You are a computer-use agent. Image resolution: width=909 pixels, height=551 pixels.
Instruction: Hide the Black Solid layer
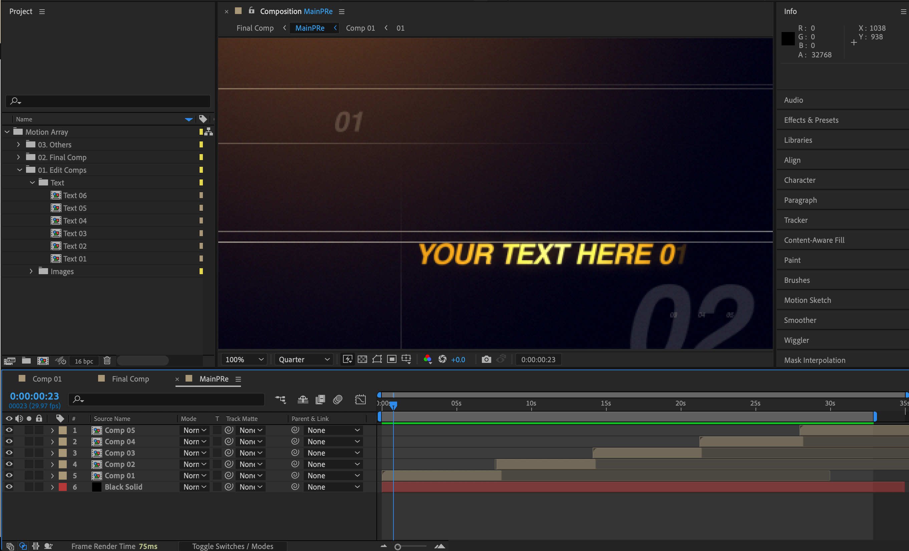coord(9,487)
